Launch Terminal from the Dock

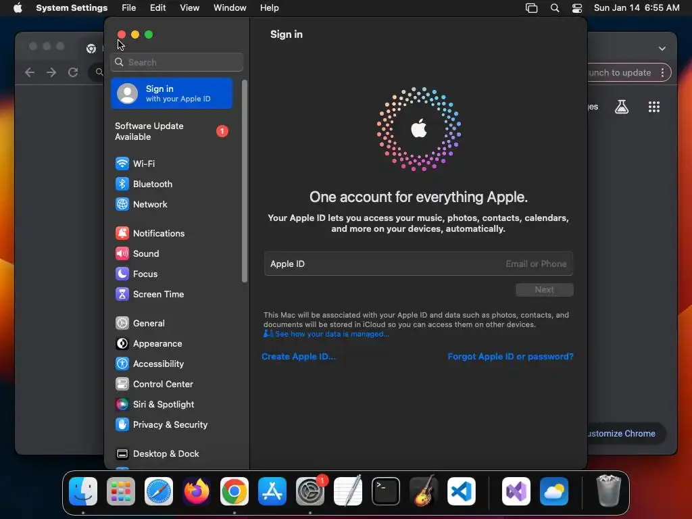[x=386, y=491]
